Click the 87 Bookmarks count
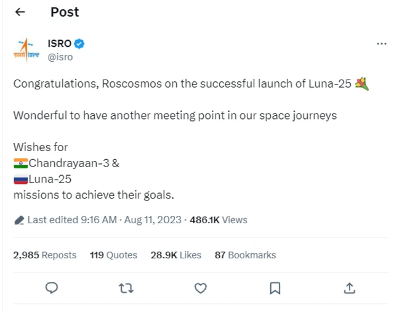This screenshot has width=394, height=312. pos(245,255)
